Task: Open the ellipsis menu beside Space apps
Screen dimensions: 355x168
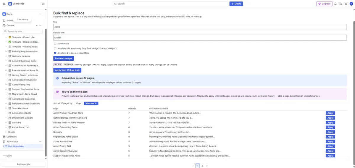Action: click(x=40, y=141)
